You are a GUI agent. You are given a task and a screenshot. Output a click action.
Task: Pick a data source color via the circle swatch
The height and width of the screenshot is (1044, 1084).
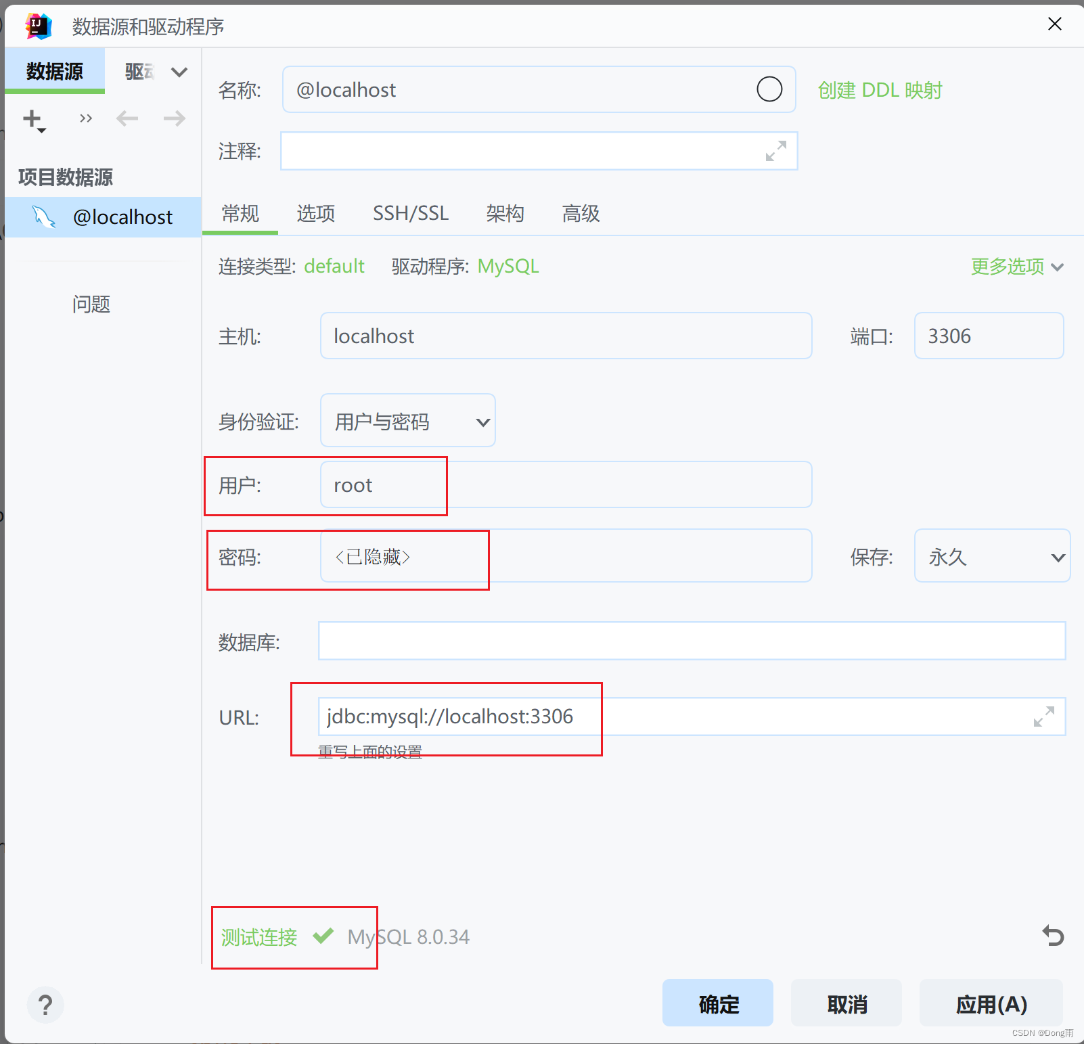(769, 89)
